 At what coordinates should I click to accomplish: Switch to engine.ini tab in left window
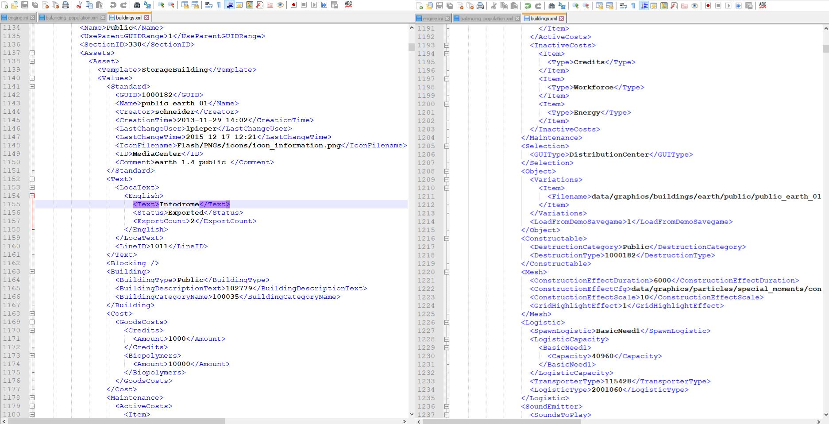coord(18,18)
